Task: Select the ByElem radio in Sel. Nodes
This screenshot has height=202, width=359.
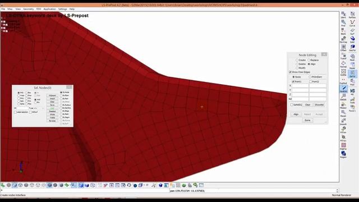Action: (61, 95)
